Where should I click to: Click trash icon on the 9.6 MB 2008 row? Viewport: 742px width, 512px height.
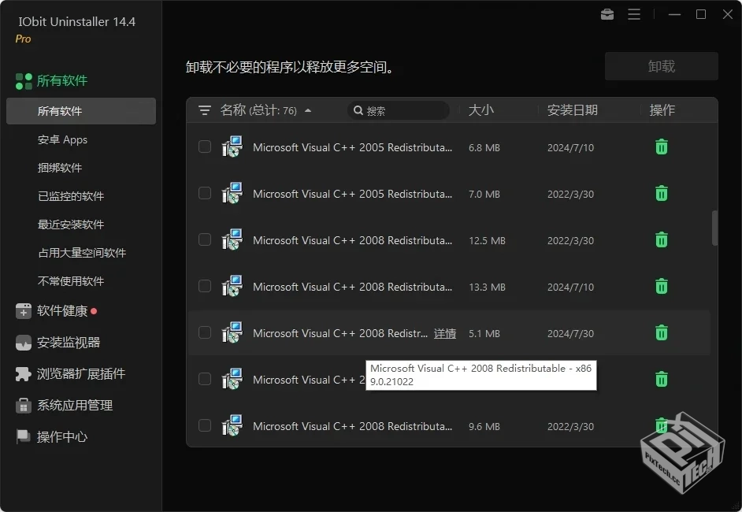[x=661, y=425]
